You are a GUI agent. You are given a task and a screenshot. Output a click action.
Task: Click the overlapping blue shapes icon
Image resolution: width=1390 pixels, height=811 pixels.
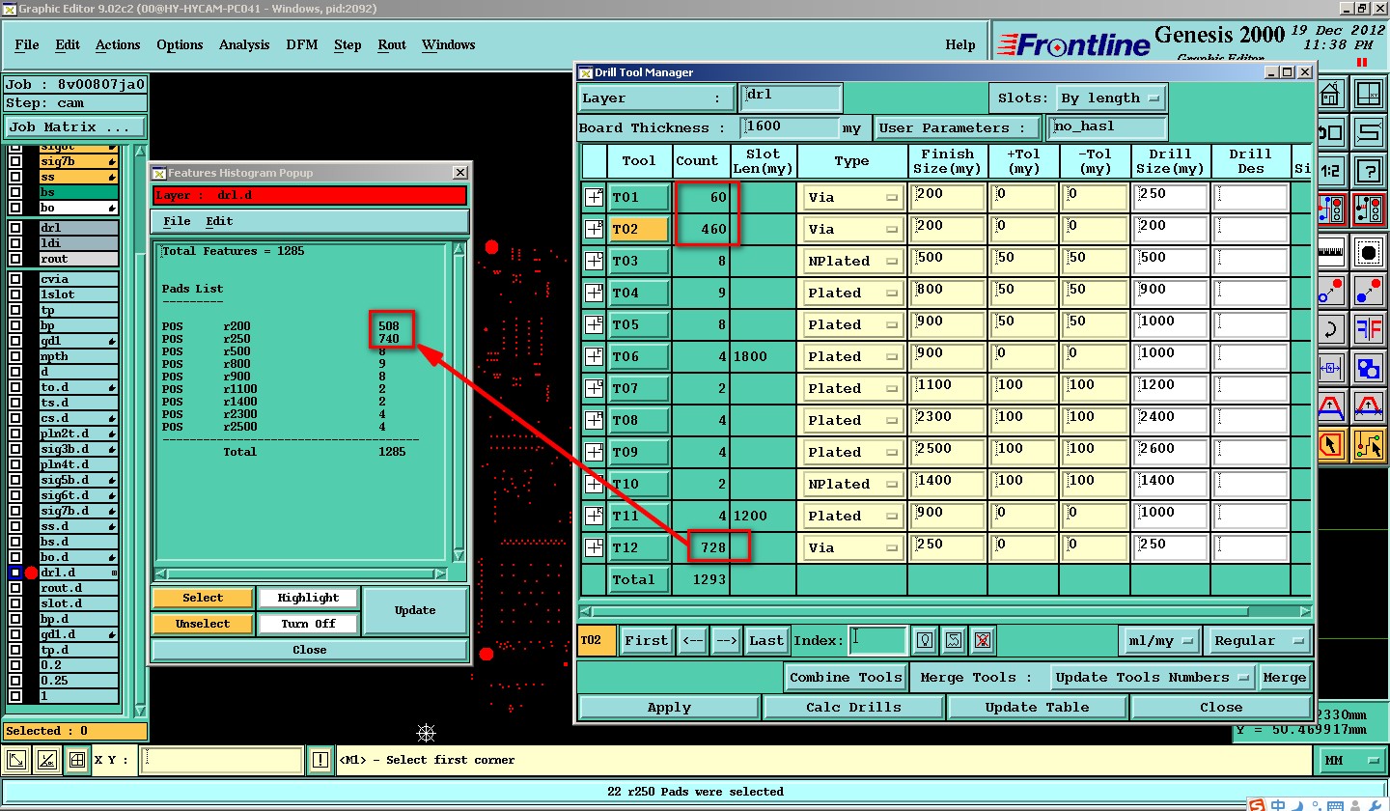pos(1368,368)
